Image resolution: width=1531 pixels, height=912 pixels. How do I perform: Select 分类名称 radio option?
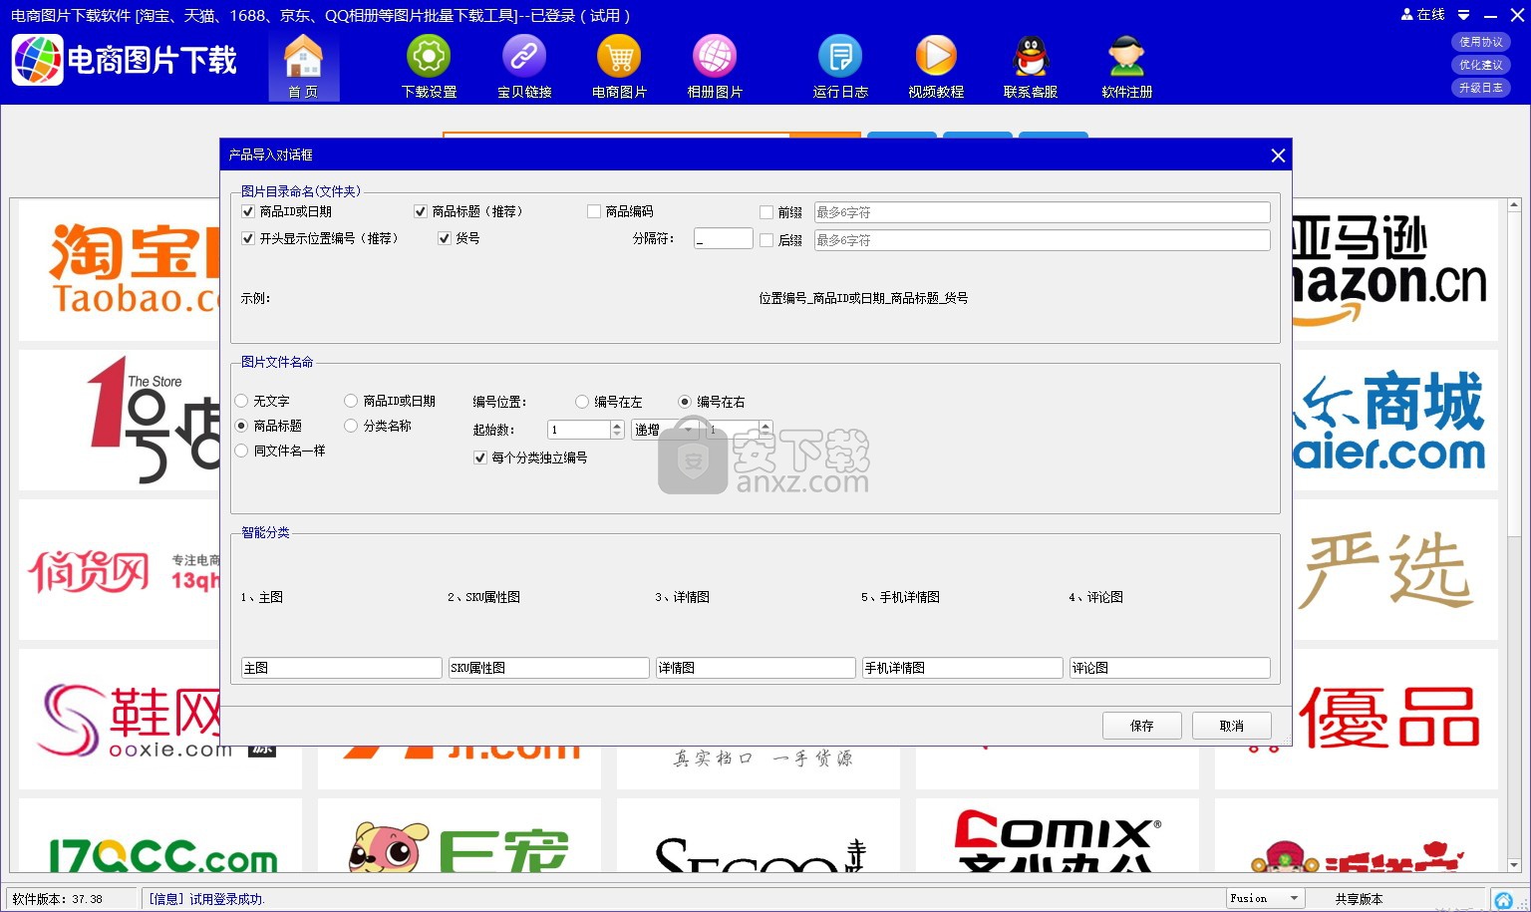[351, 426]
